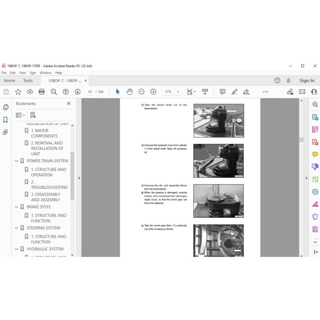Collapse POWER TRAIN SYSTEM bookmark
Screen dimensions: 320x320
(16, 161)
